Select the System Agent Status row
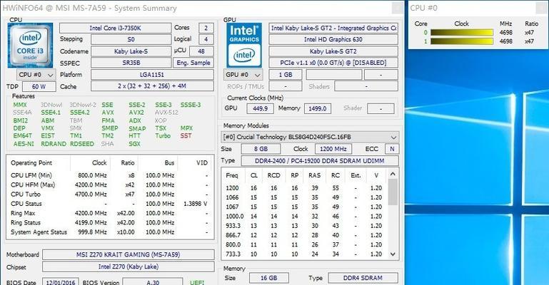This screenshot has height=285, width=549. pos(110,232)
